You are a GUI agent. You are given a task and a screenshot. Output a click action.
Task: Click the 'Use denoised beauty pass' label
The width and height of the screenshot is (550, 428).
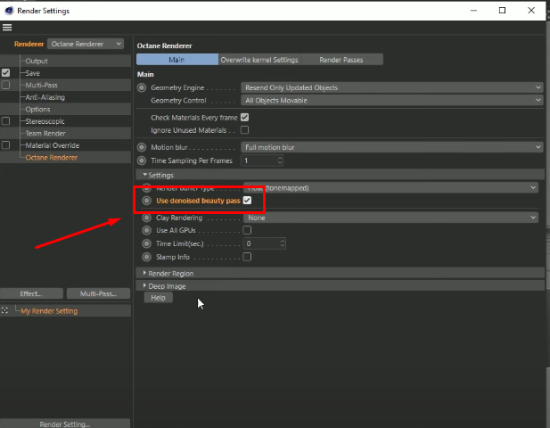coord(198,201)
